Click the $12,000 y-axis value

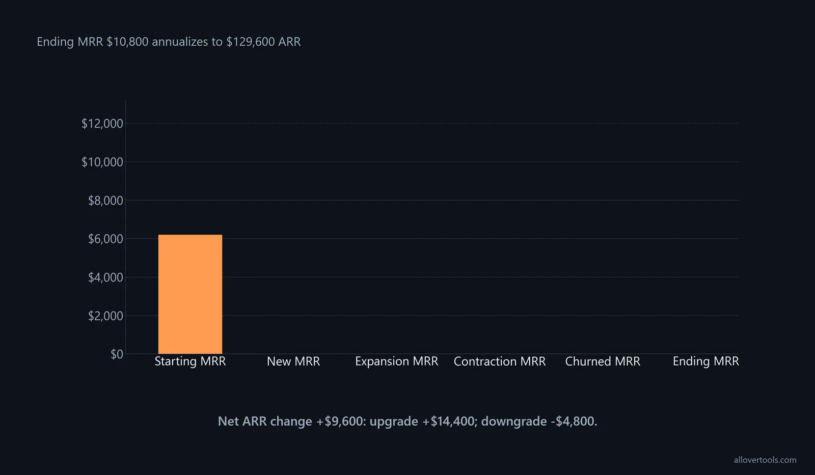[102, 123]
